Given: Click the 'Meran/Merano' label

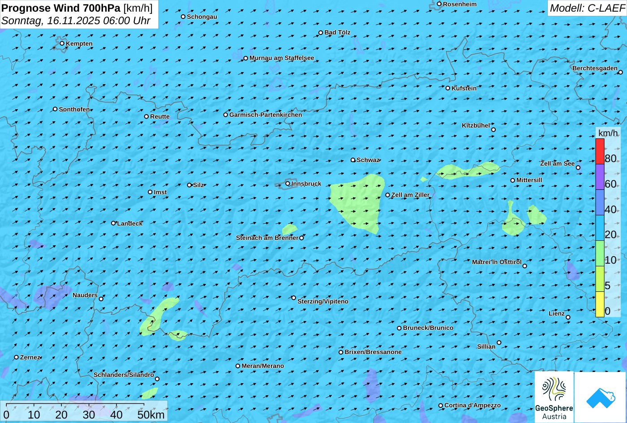Looking at the screenshot, I should [263, 366].
